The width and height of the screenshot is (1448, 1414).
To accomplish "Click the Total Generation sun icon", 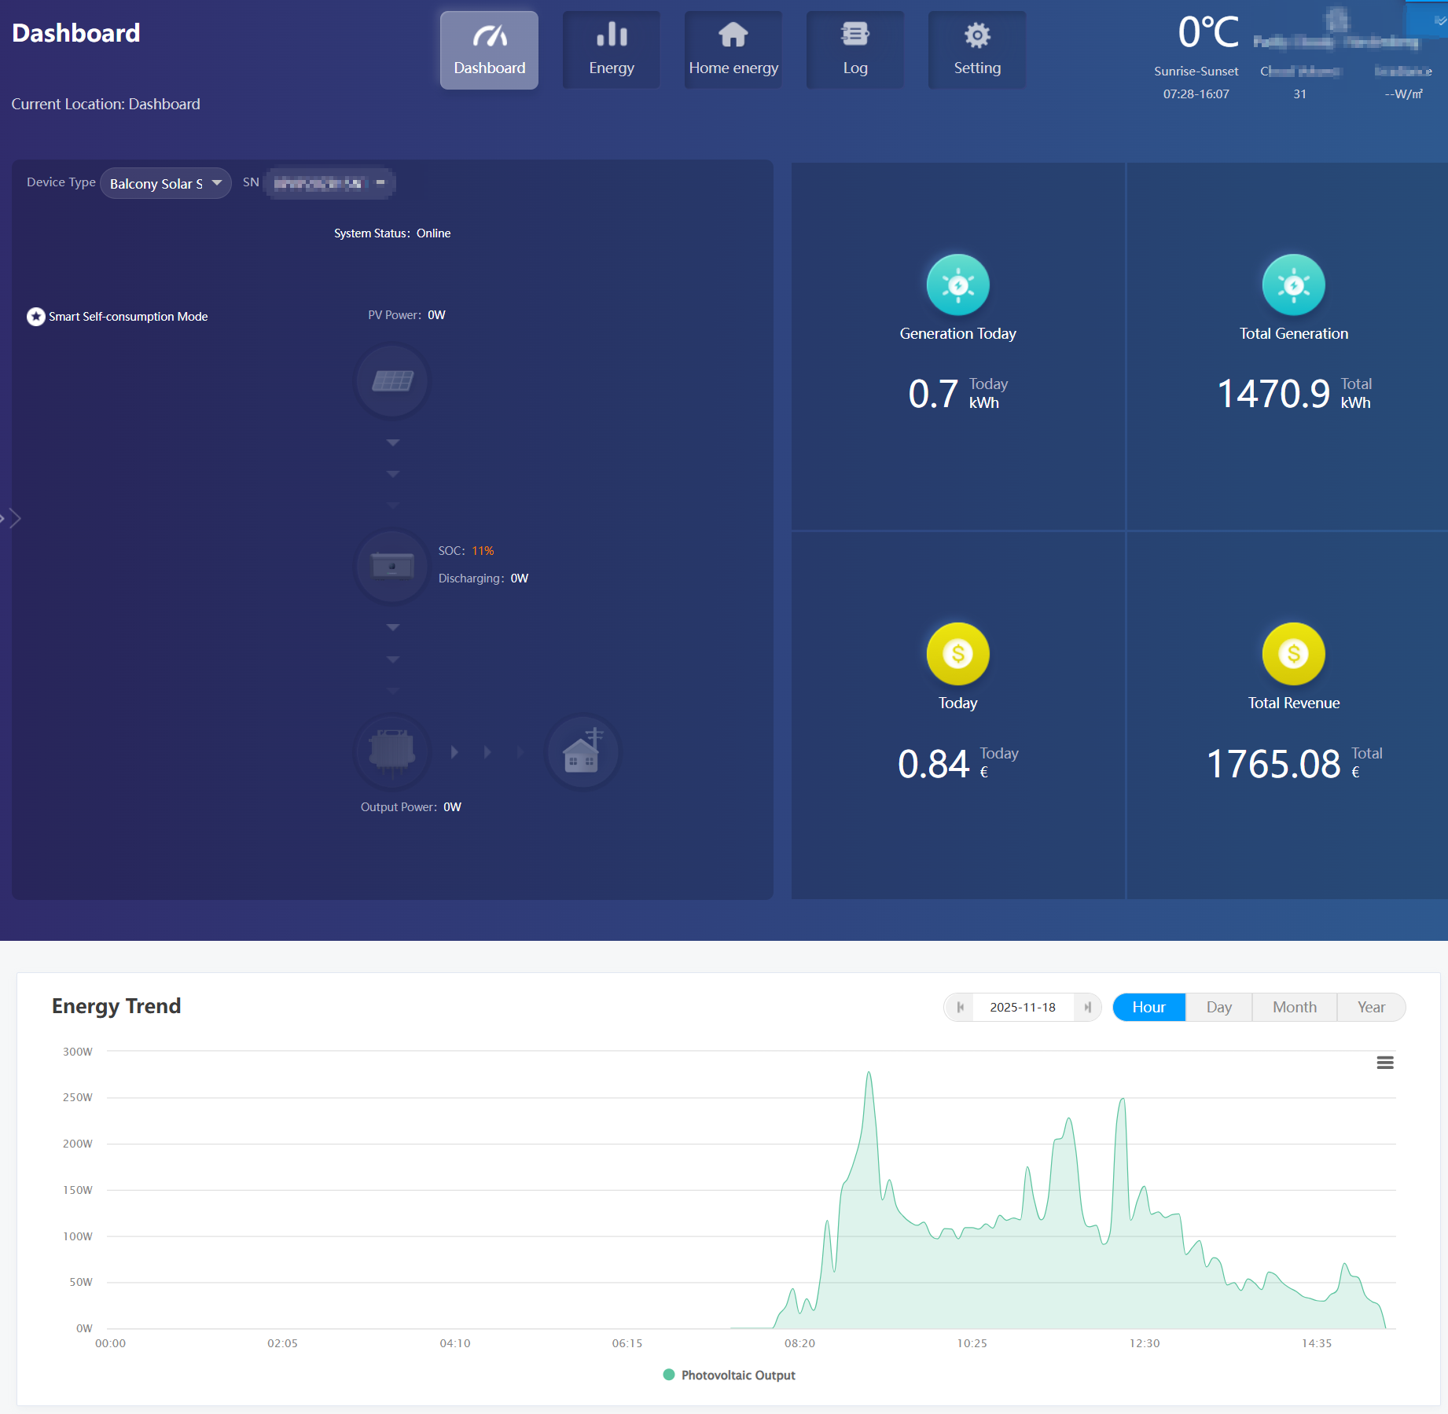I will [1293, 285].
